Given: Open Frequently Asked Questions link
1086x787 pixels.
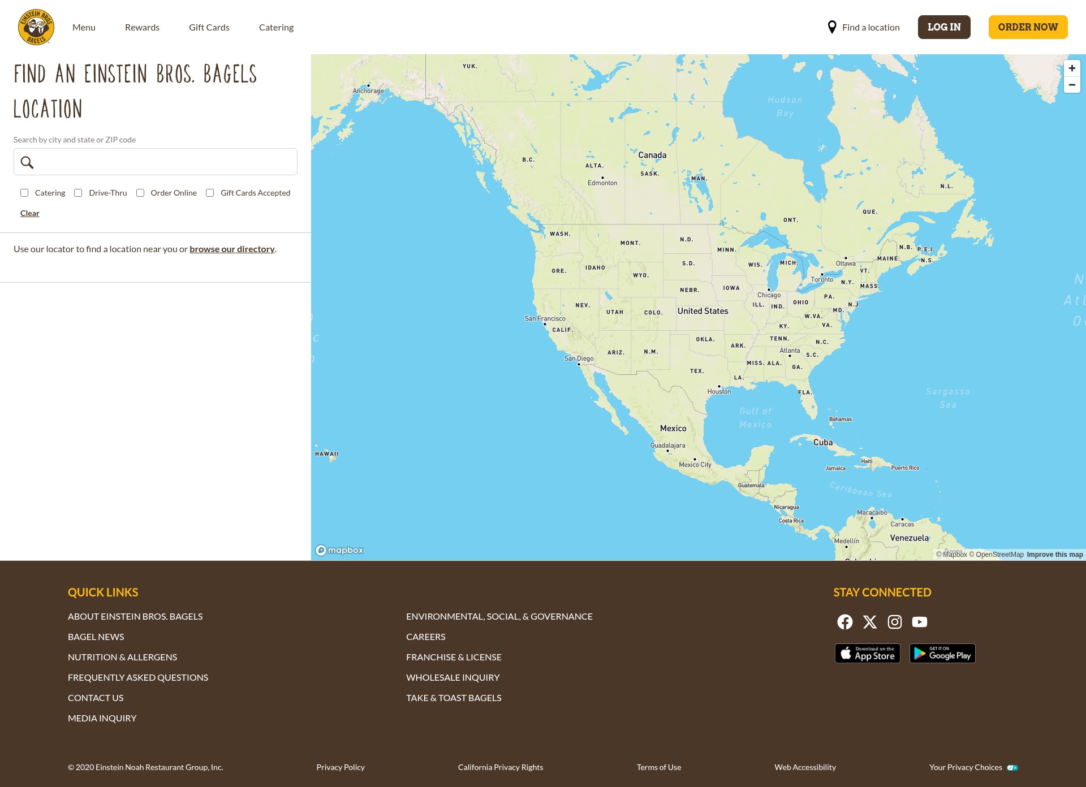Looking at the screenshot, I should [x=138, y=677].
